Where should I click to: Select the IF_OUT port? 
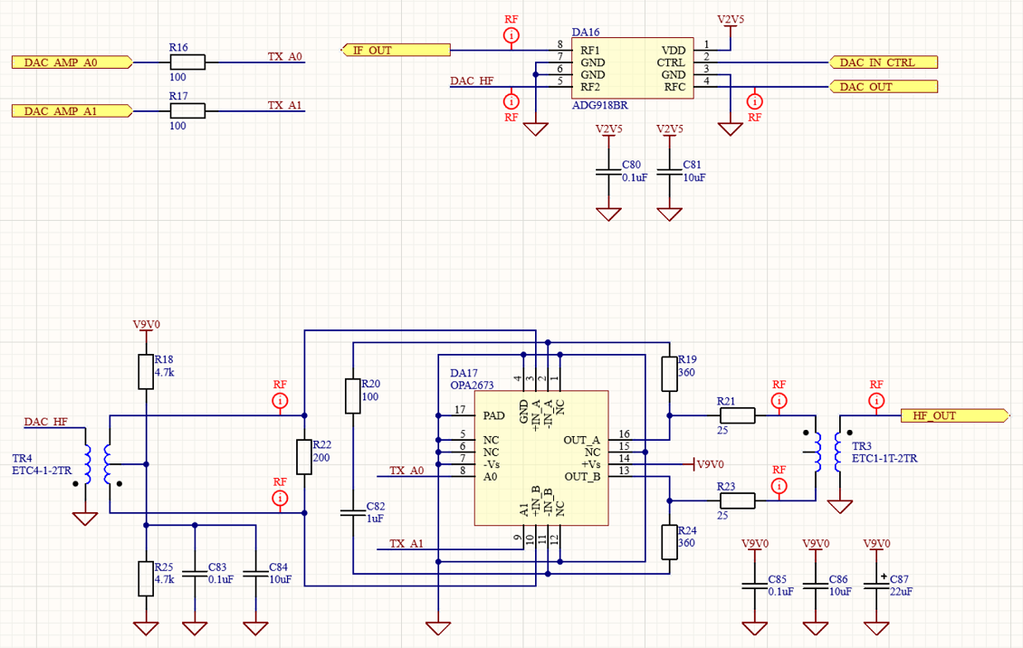(x=395, y=50)
